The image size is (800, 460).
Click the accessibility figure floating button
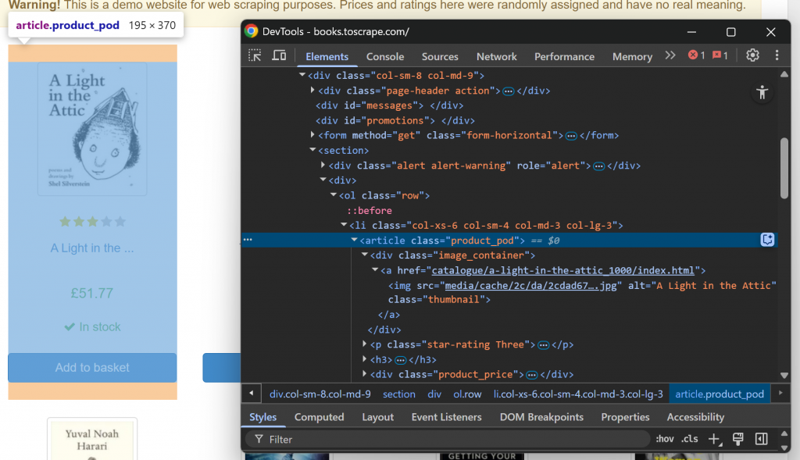[762, 93]
